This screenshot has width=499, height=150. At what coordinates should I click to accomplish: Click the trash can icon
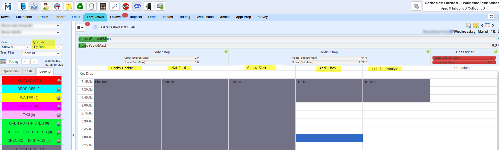92,6
